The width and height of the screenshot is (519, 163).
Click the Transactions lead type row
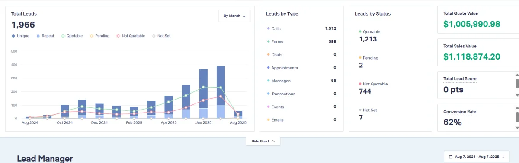tap(302, 94)
